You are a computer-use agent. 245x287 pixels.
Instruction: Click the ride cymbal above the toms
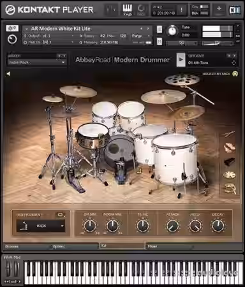click(x=163, y=97)
